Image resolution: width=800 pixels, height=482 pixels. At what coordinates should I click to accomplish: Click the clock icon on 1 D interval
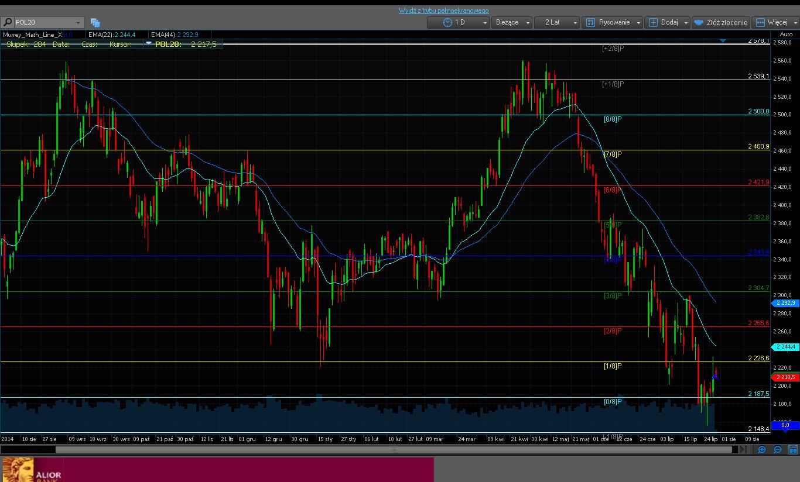[x=447, y=22]
